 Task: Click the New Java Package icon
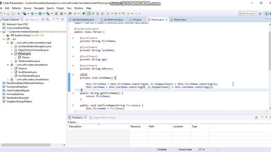[x=56, y=14]
